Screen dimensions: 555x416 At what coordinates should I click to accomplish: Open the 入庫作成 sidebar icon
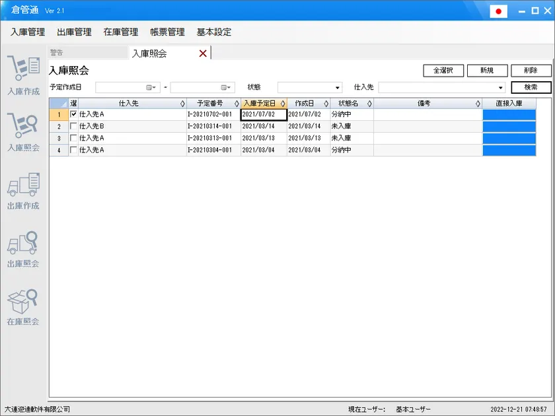pos(23,73)
